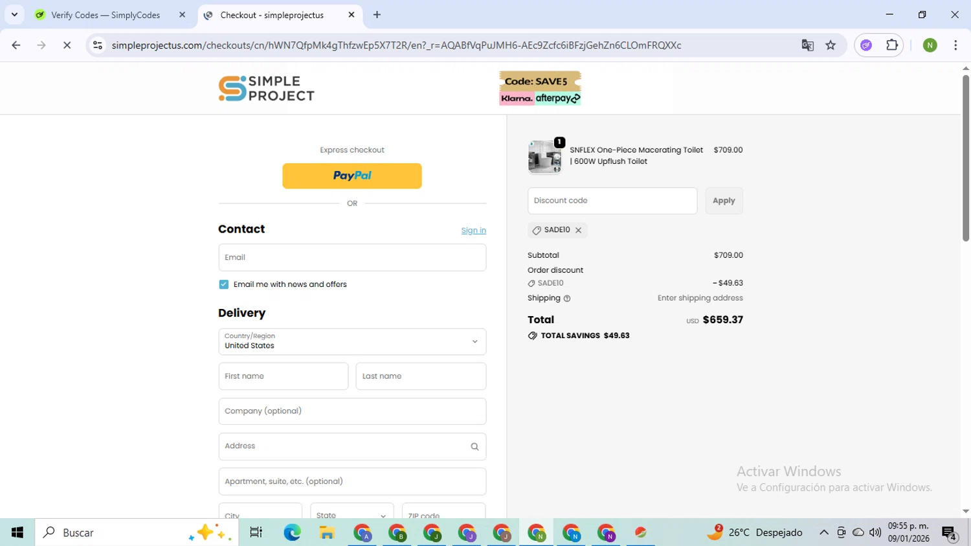971x546 pixels.
Task: Click the Discount code input field
Action: [x=612, y=201]
